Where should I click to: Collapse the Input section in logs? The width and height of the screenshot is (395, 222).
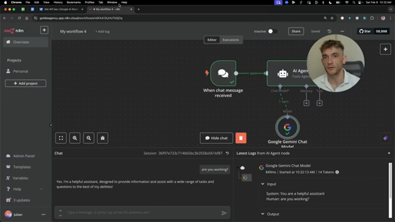[263, 184]
